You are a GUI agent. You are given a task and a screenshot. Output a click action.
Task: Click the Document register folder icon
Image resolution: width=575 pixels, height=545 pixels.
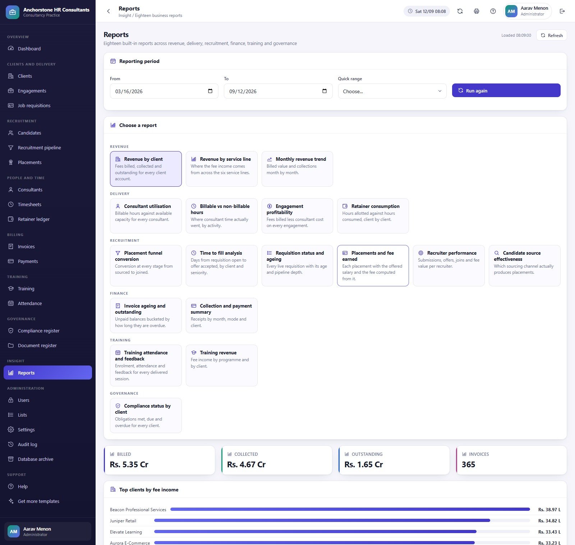11,345
